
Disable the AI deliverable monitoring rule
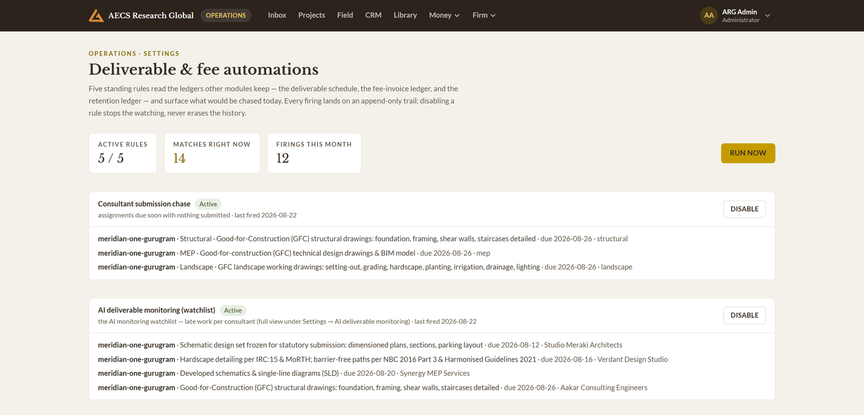744,315
